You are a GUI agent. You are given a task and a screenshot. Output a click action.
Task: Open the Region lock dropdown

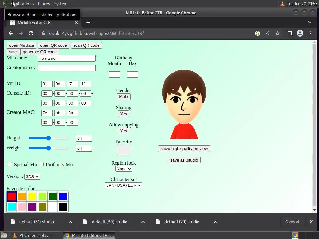point(124,169)
